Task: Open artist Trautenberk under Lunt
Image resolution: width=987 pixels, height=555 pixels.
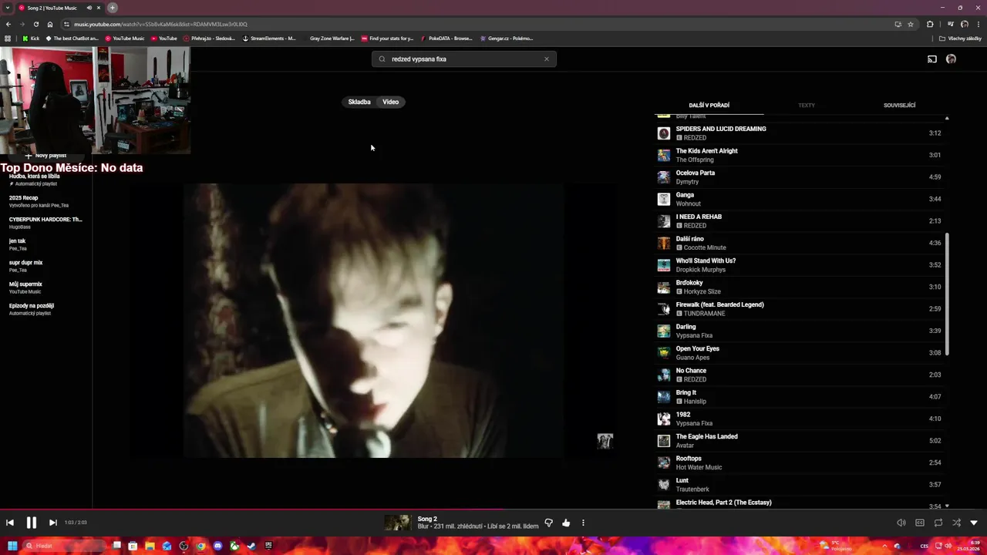Action: (692, 489)
